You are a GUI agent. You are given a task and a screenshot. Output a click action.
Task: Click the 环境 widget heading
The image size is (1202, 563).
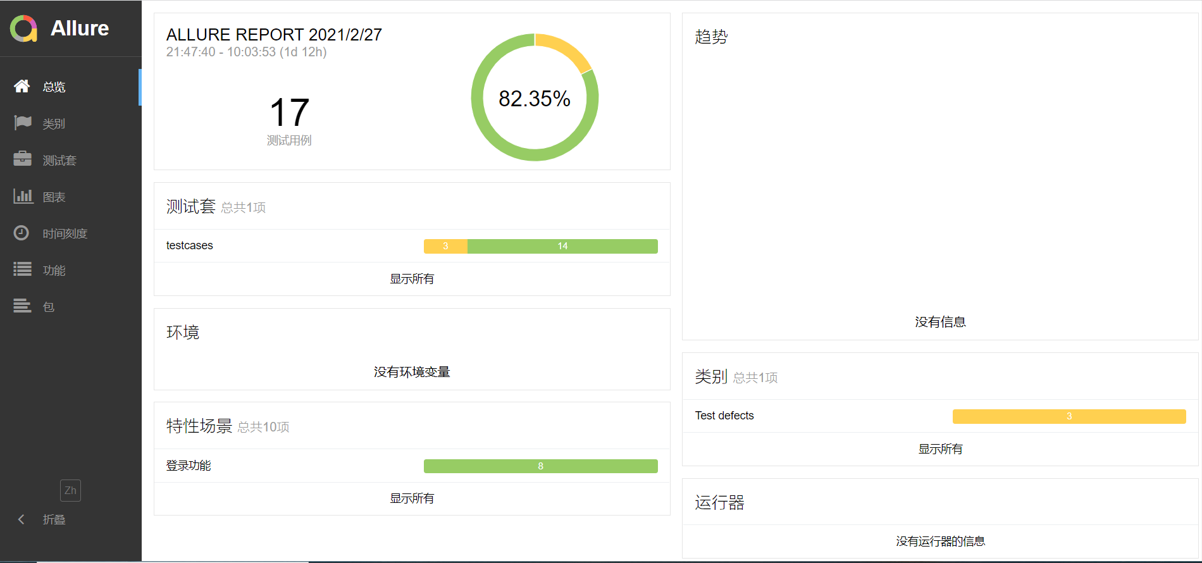pos(183,332)
